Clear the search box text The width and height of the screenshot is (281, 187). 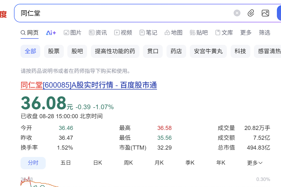[237, 13]
